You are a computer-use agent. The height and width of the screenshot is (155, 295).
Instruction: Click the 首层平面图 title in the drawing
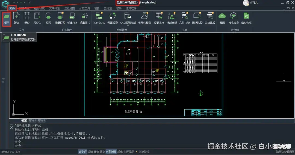(133, 112)
